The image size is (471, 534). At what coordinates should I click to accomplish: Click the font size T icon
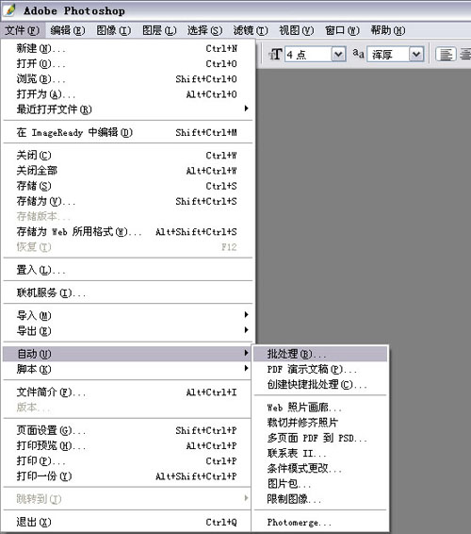[275, 54]
